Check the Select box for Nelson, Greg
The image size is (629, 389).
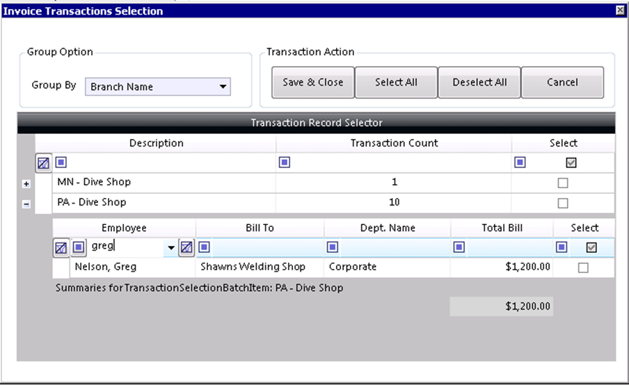[583, 267]
